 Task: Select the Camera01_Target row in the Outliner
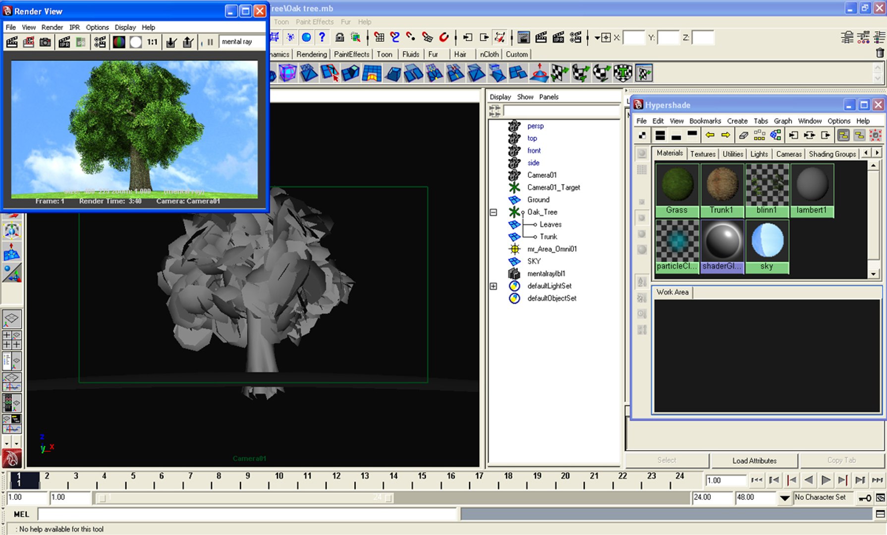point(554,187)
